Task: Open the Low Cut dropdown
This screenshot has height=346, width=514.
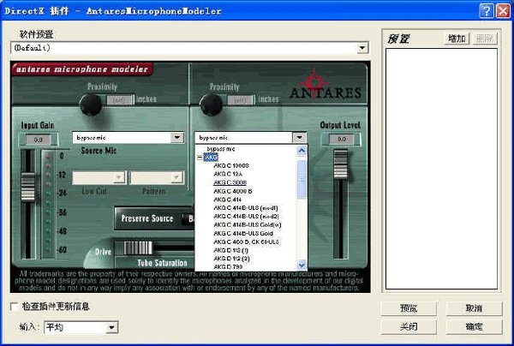Action: 119,177
